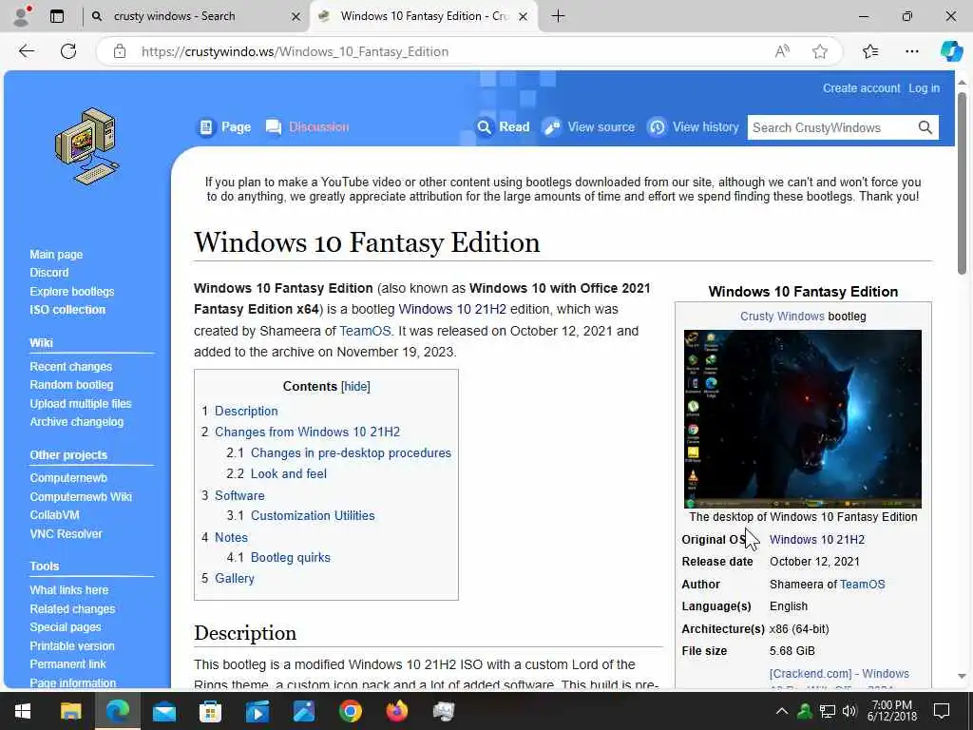Screen dimensions: 973x730
Task: Open Mail app from taskbar
Action: tap(163, 711)
